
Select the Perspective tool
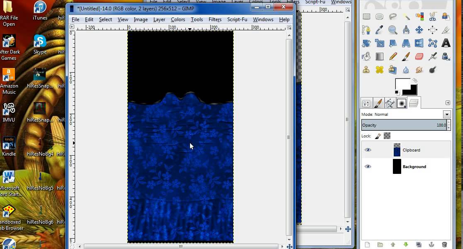coord(406,43)
